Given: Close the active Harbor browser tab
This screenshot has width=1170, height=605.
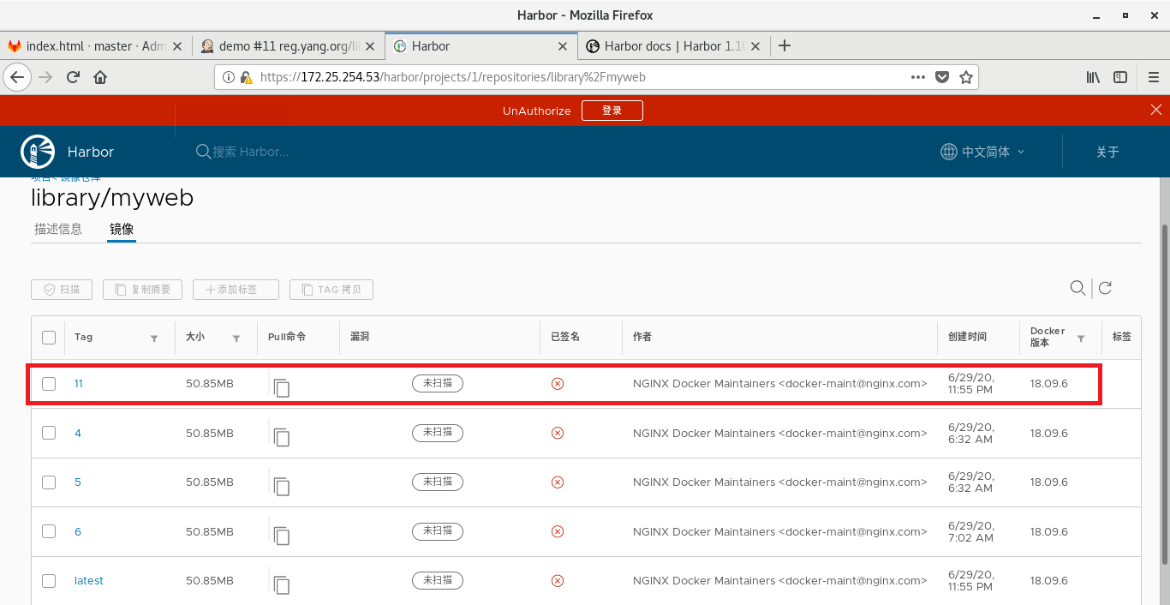Looking at the screenshot, I should coord(563,46).
